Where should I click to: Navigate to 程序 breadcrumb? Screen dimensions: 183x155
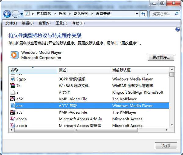click(x=63, y=14)
